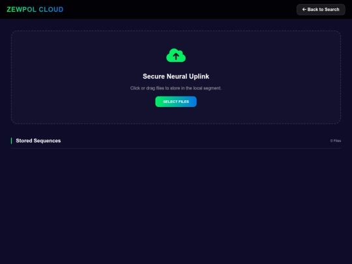Click the Secure Neural Uplink heading

pyautogui.click(x=176, y=76)
